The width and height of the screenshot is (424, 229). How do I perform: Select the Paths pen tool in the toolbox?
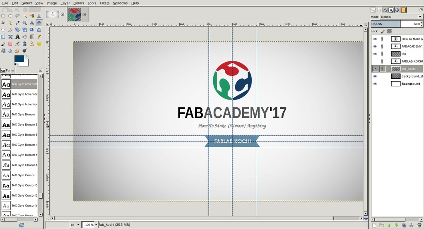pyautogui.click(x=10, y=23)
